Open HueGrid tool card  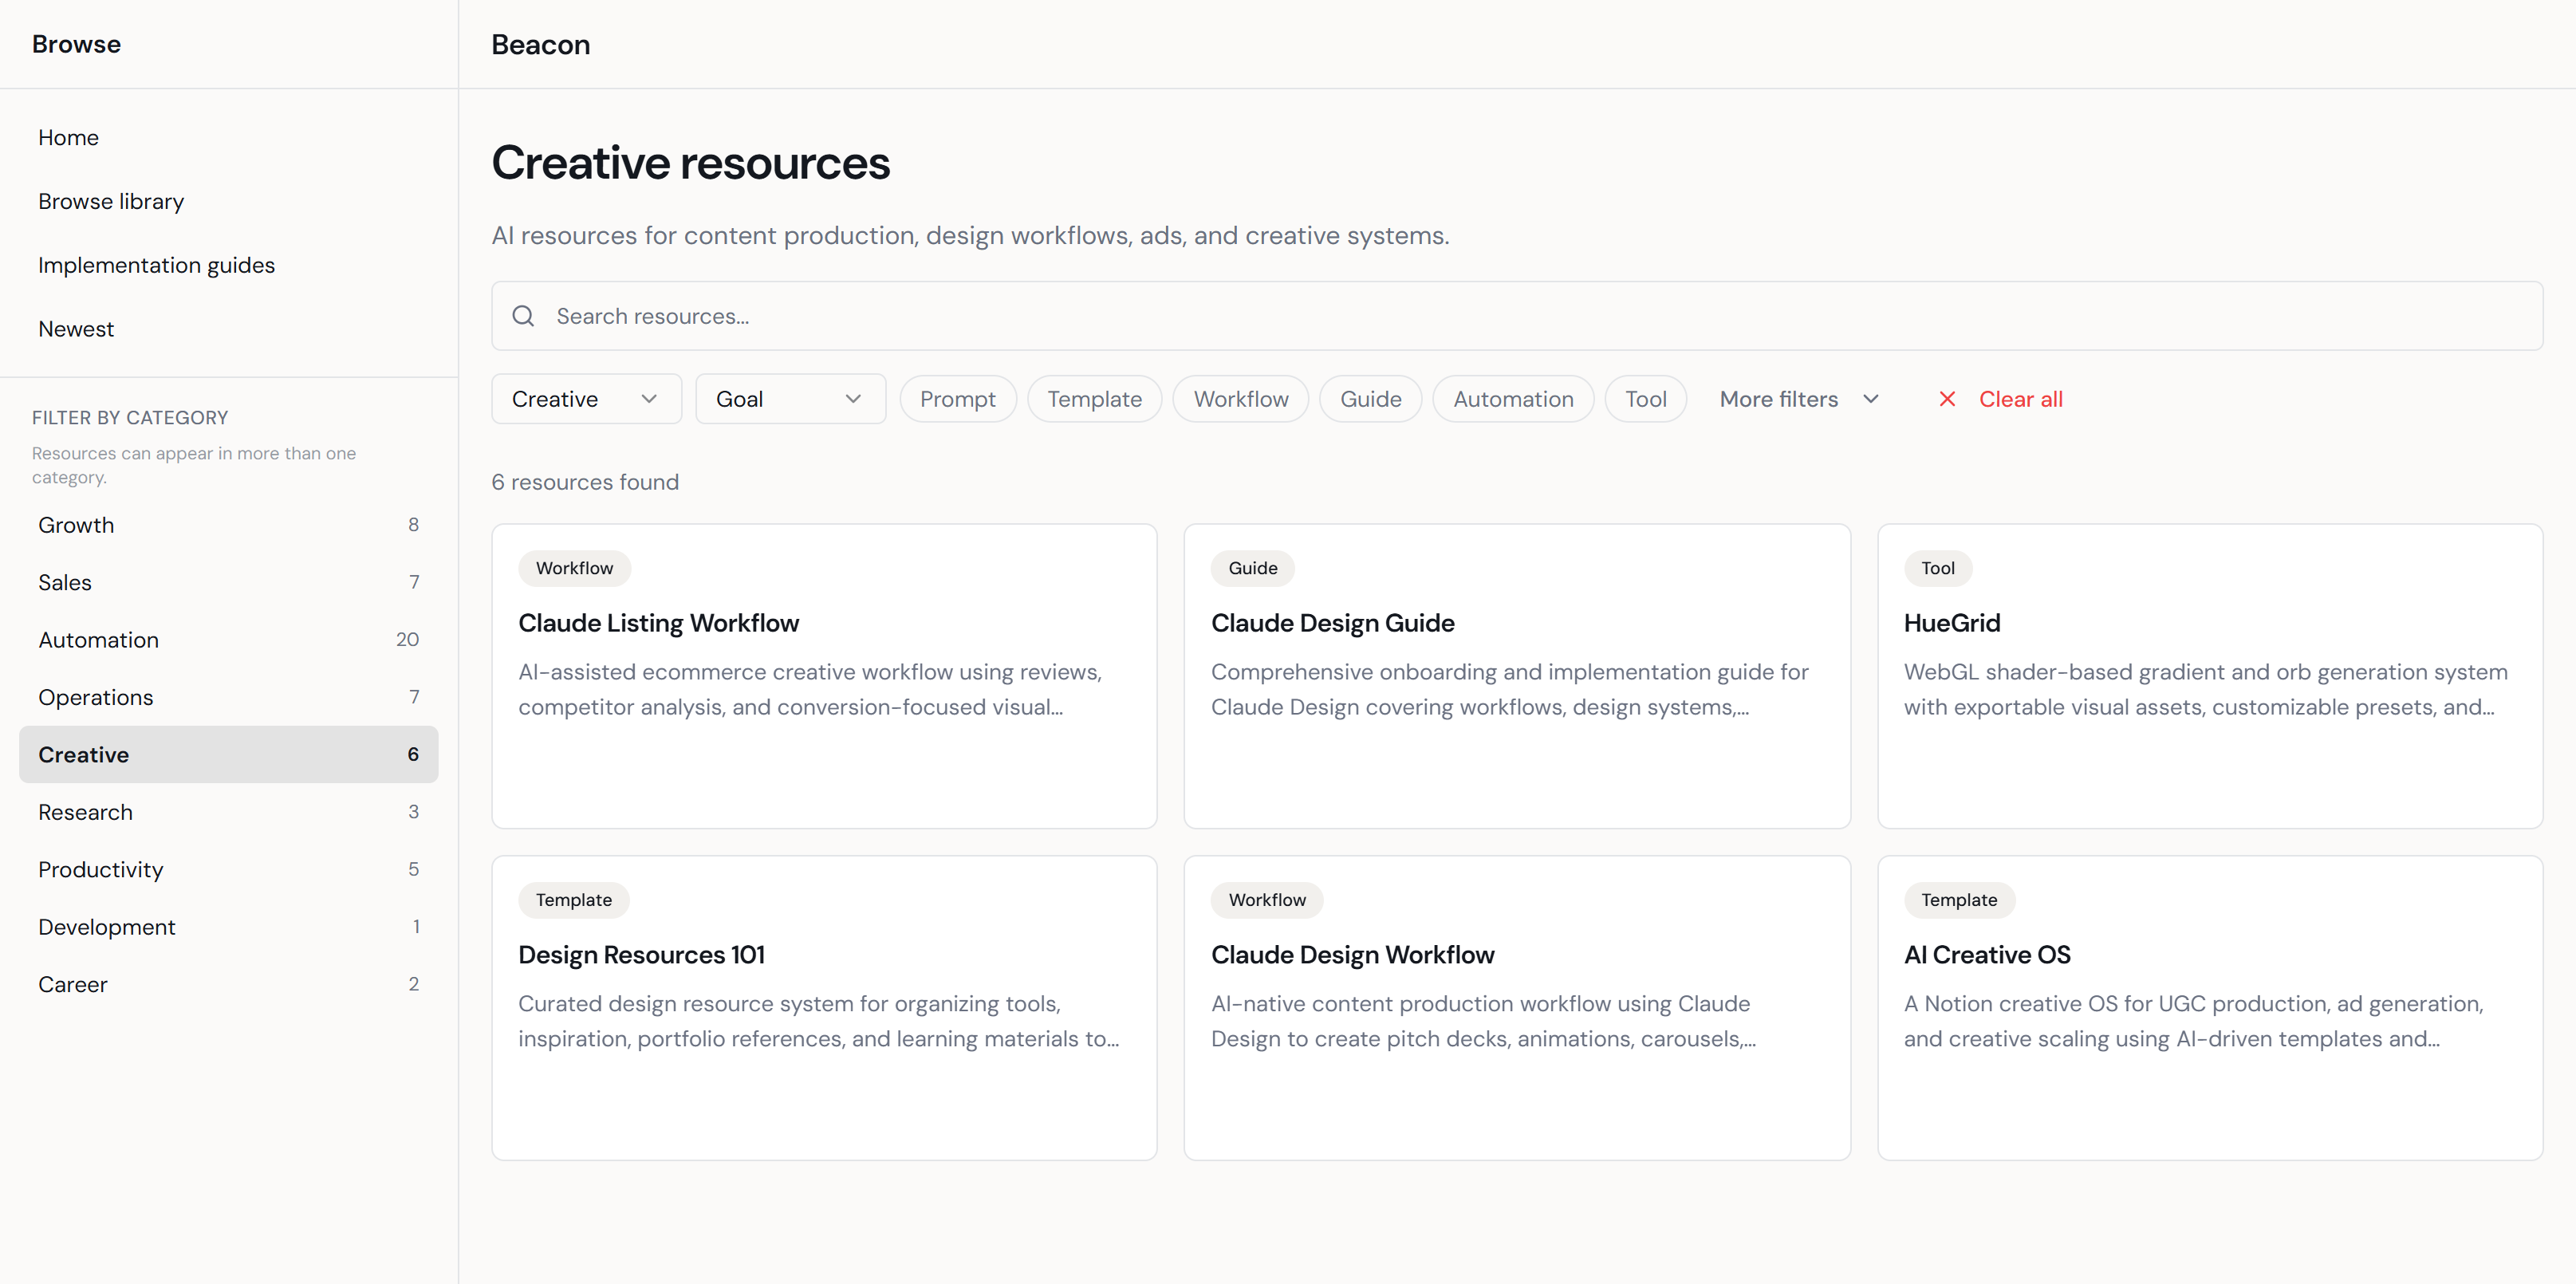coord(2210,676)
